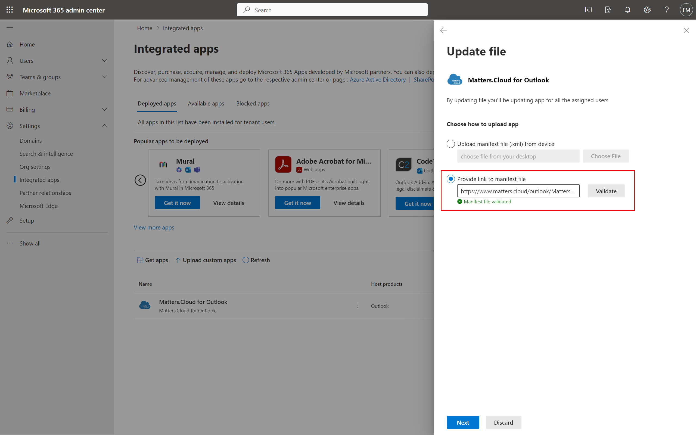Screen dimensions: 696x435
Task: Open Azure Active Directory link
Action: point(378,79)
